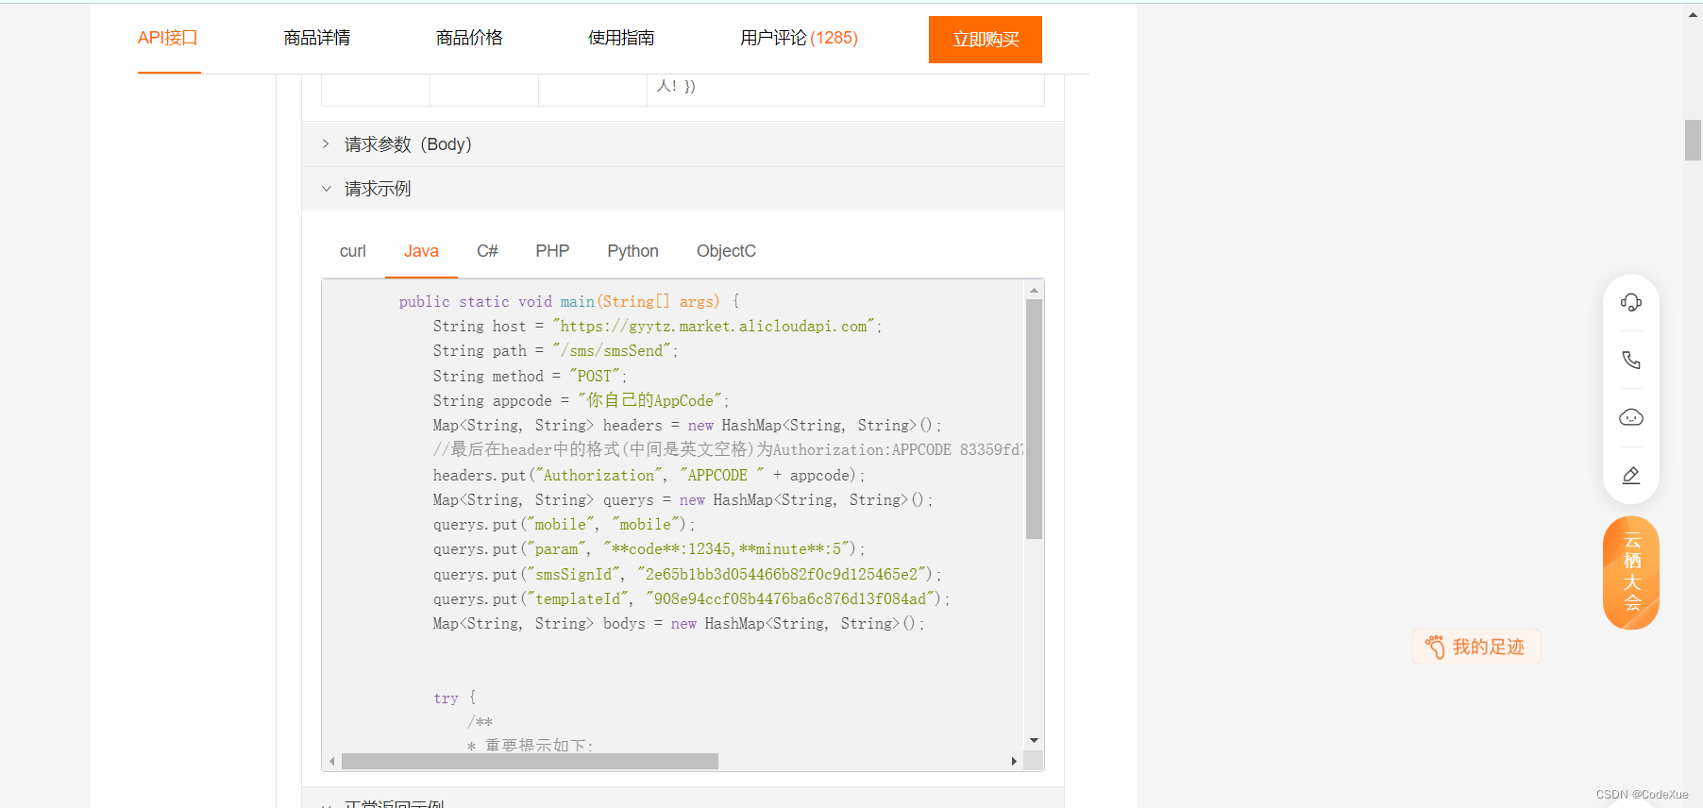The height and width of the screenshot is (808, 1703).
Task: Click the public static void main line
Action: [x=569, y=302]
